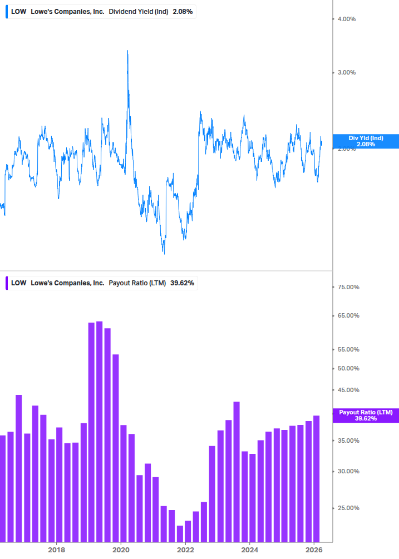Select the LOW ticker in Payout Ratio legend

click(x=18, y=283)
